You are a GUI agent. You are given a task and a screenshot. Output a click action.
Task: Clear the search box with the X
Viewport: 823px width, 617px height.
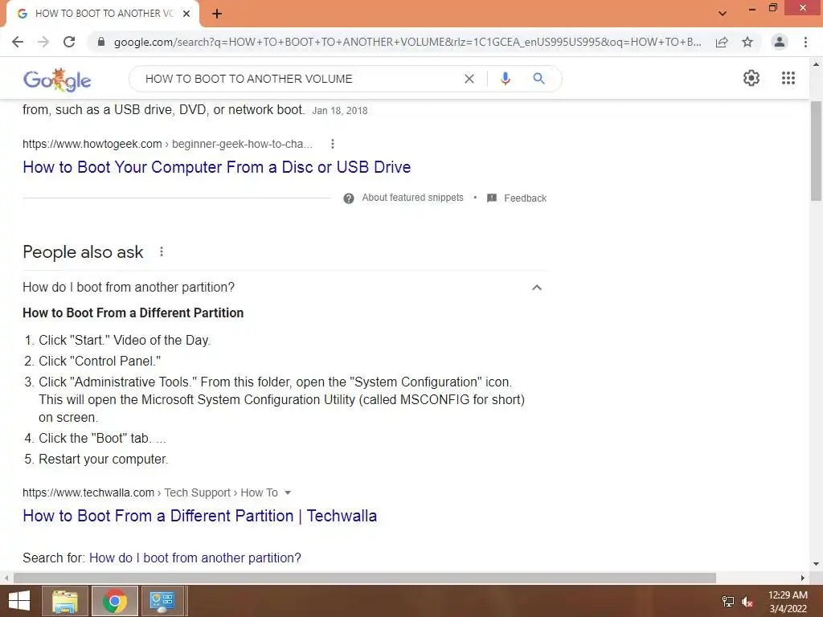[x=469, y=79]
